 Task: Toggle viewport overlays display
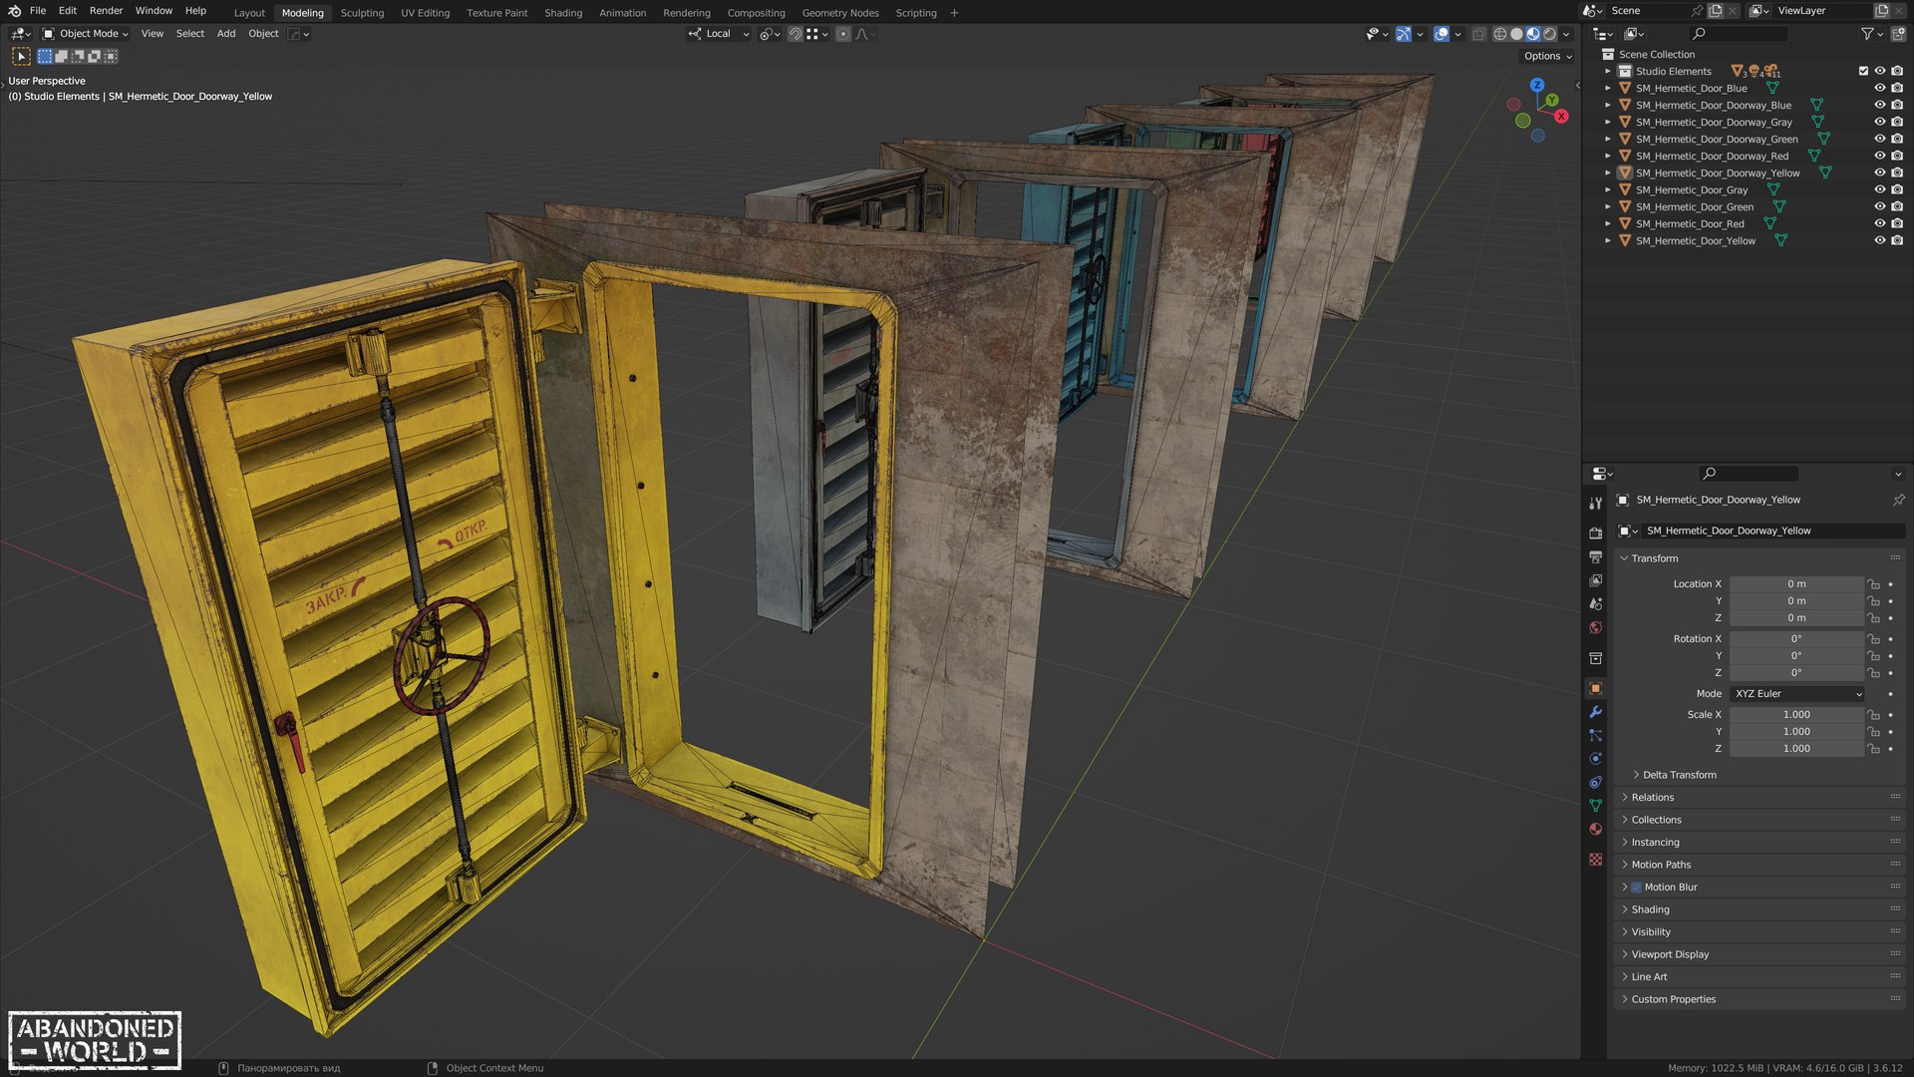point(1440,34)
